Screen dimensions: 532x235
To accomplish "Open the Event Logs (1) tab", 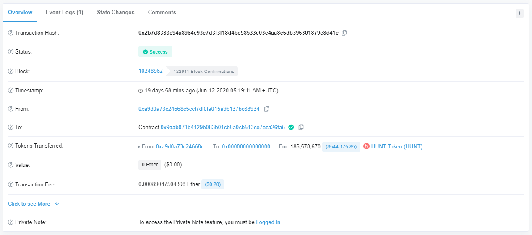I will pos(65,13).
